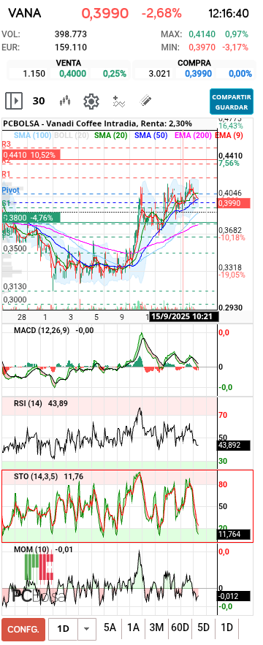Image resolution: width=263 pixels, height=645 pixels.
Task: Click the 0,4410 10,52% red price line label
Action: (x=31, y=155)
